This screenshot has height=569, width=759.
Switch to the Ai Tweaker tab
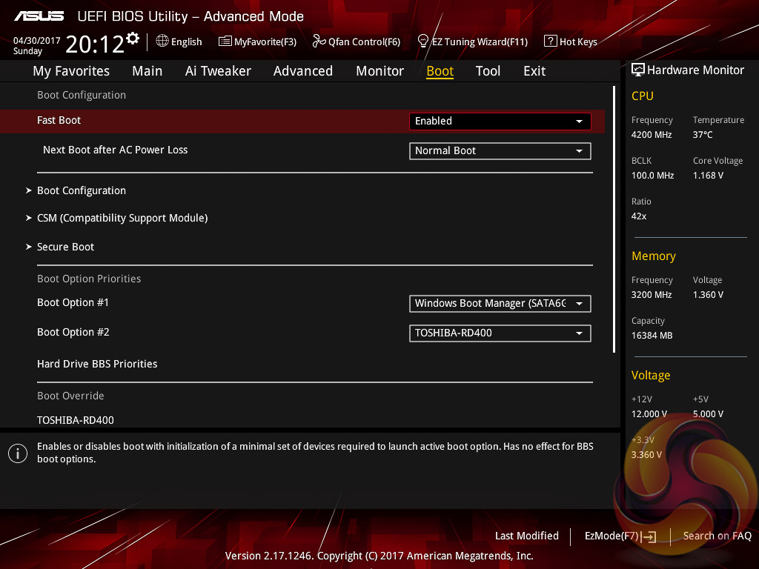click(x=218, y=71)
